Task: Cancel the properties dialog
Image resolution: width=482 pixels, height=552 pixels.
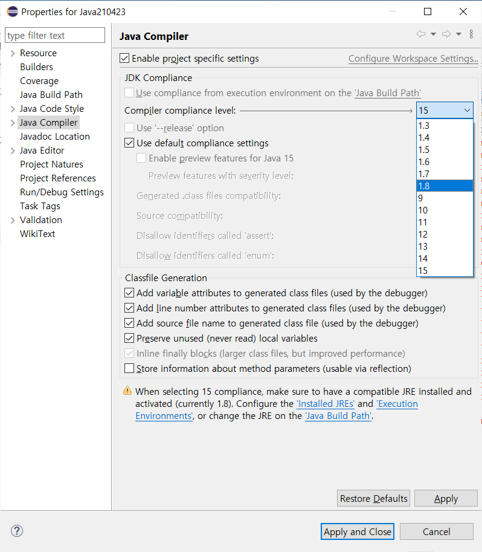Action: click(436, 531)
